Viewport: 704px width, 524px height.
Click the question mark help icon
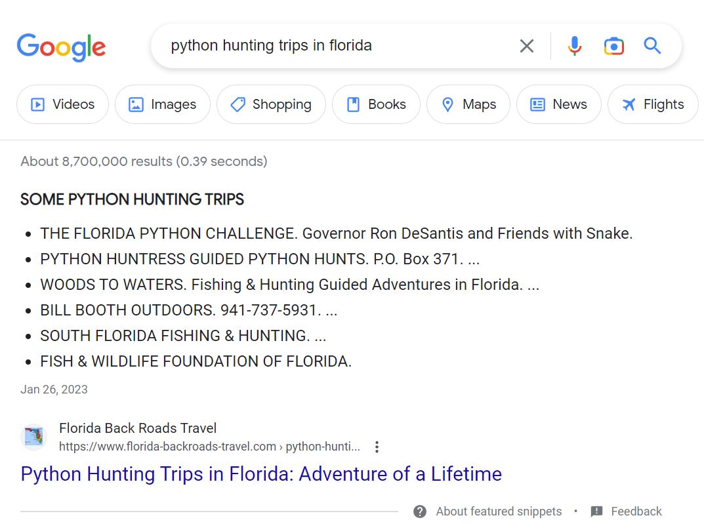tap(420, 512)
